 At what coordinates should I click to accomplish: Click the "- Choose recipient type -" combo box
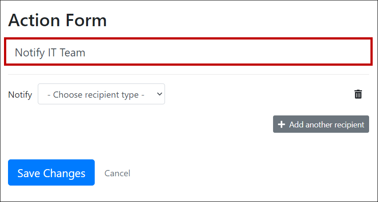click(101, 94)
